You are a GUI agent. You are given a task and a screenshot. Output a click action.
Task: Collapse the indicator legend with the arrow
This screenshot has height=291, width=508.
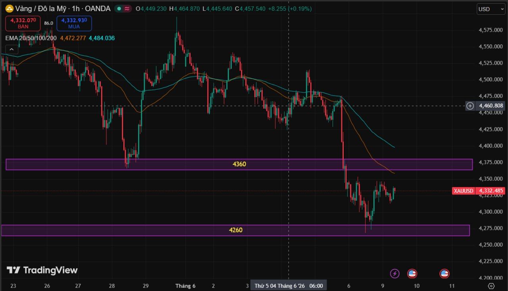(12, 49)
